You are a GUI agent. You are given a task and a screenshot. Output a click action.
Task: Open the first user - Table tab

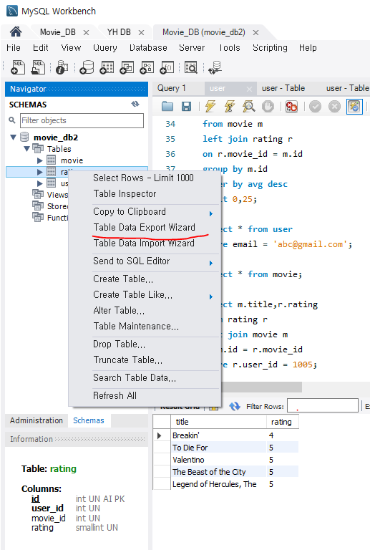[x=283, y=88]
